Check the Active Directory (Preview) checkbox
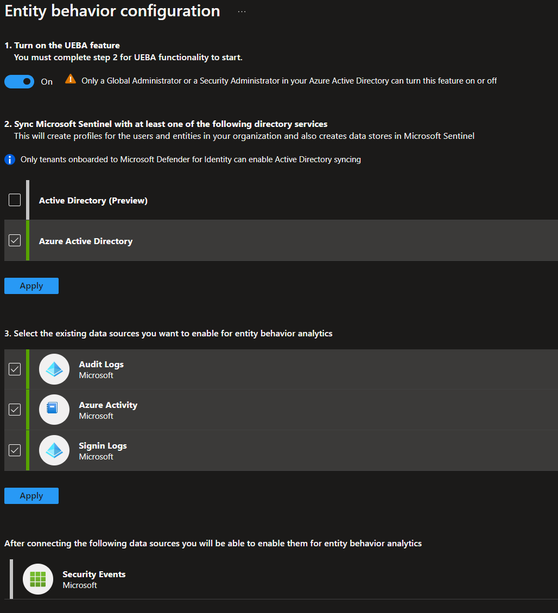 (15, 200)
